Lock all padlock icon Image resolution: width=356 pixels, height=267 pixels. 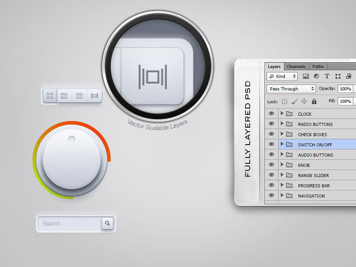314,101
